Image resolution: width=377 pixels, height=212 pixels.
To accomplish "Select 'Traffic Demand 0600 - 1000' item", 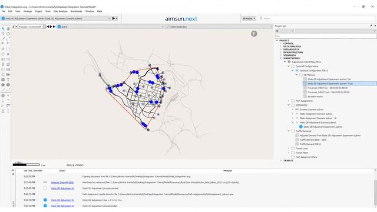I will 313,140.
